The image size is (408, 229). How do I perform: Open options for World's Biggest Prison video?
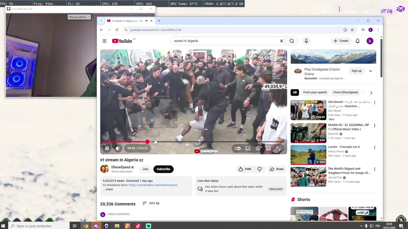[375, 170]
